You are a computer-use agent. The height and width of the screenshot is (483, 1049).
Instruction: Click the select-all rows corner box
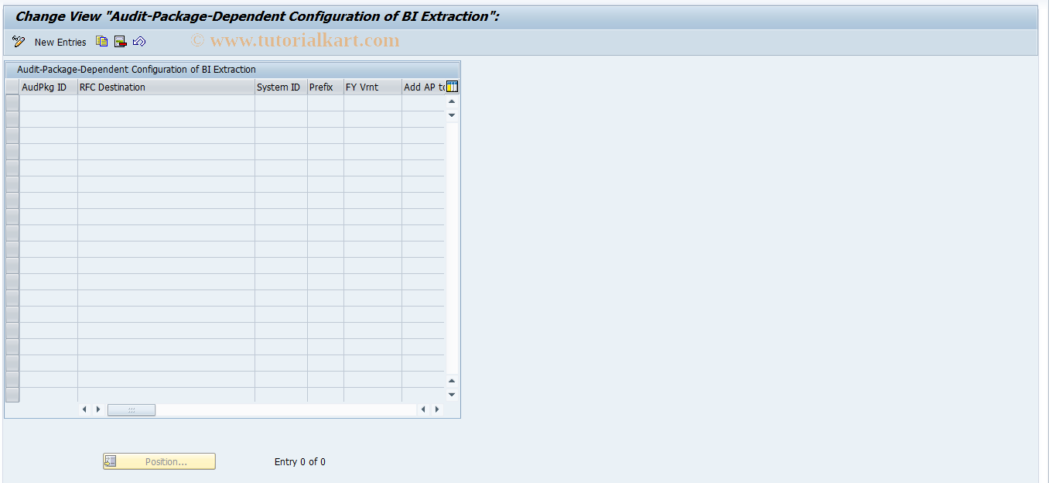(12, 87)
